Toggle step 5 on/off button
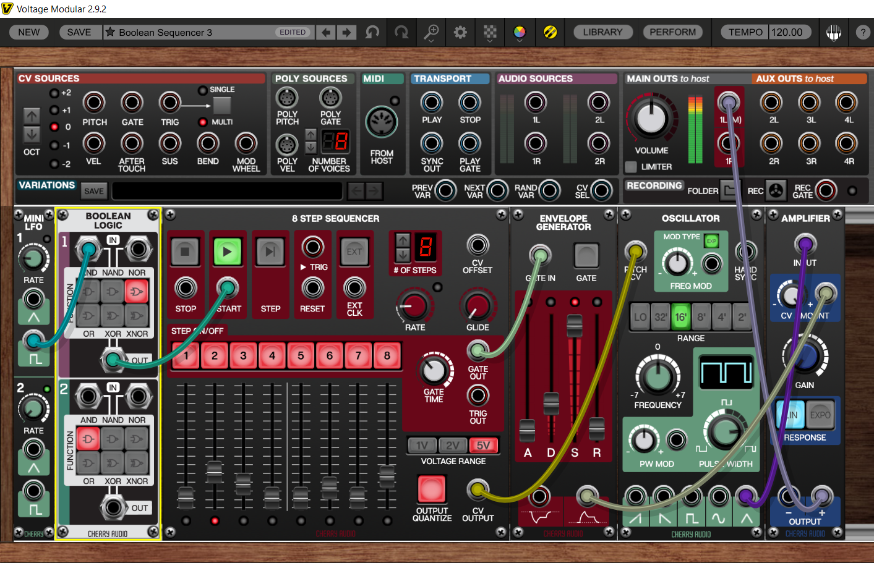Image resolution: width=874 pixels, height=563 pixels. [x=301, y=355]
